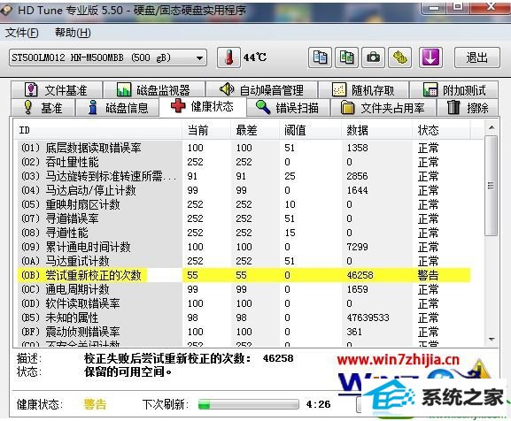Click the purple down arrow icon
The image size is (511, 421).
(x=430, y=57)
